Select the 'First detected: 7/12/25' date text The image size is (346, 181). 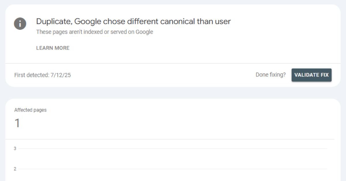tap(42, 75)
